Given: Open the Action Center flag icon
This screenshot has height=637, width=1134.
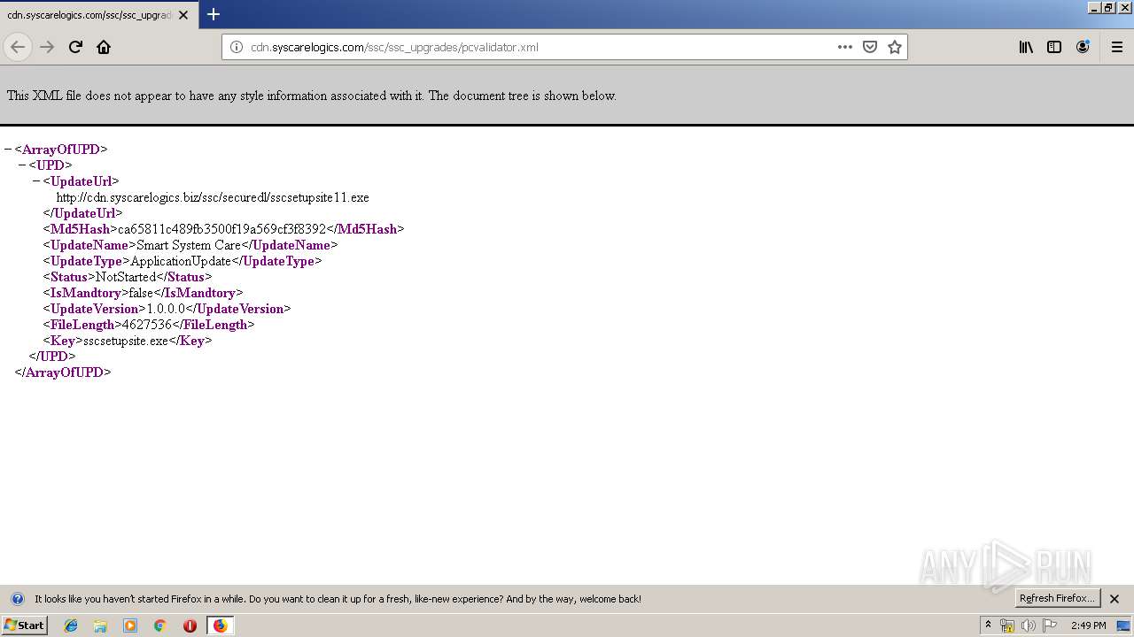Looking at the screenshot, I should click(1050, 625).
